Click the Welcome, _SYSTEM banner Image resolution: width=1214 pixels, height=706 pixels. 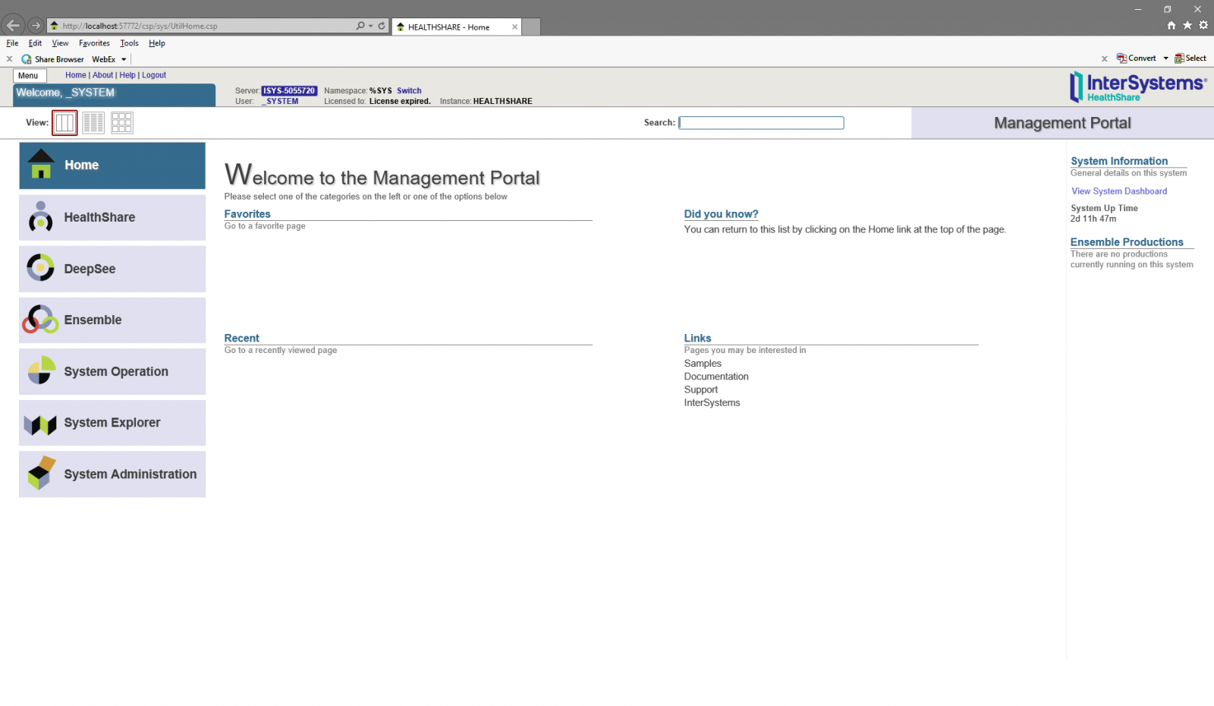(x=115, y=95)
